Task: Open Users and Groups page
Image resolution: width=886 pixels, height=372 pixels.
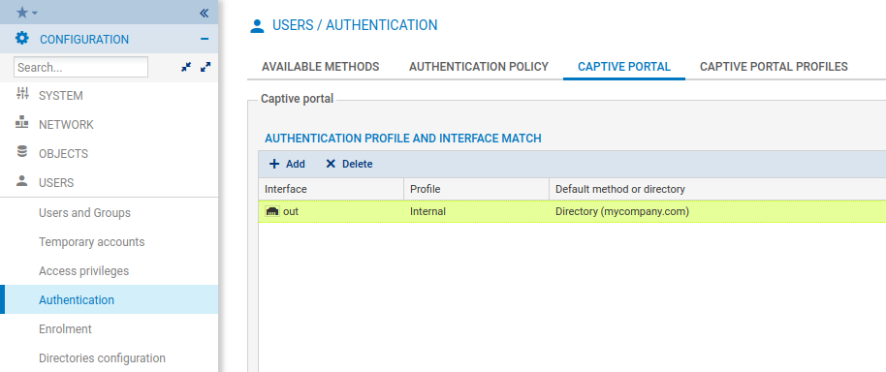Action: click(x=84, y=213)
